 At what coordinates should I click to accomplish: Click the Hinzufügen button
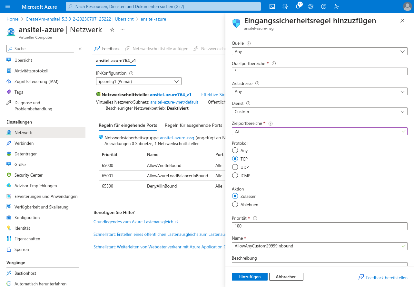[250, 277]
